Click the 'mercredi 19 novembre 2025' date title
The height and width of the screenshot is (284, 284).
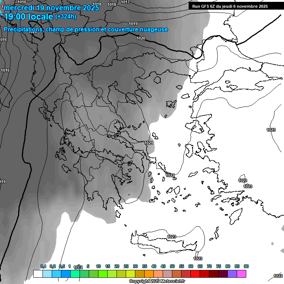(52, 8)
